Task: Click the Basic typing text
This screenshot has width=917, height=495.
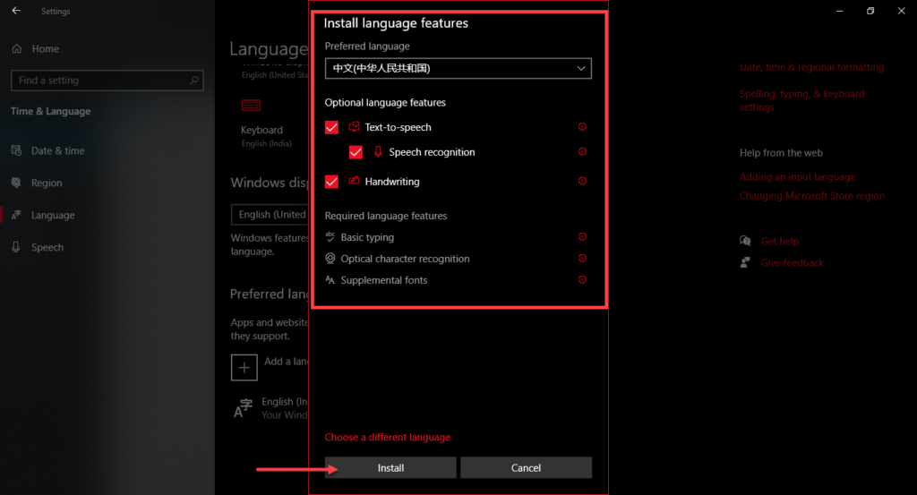Action: (367, 236)
